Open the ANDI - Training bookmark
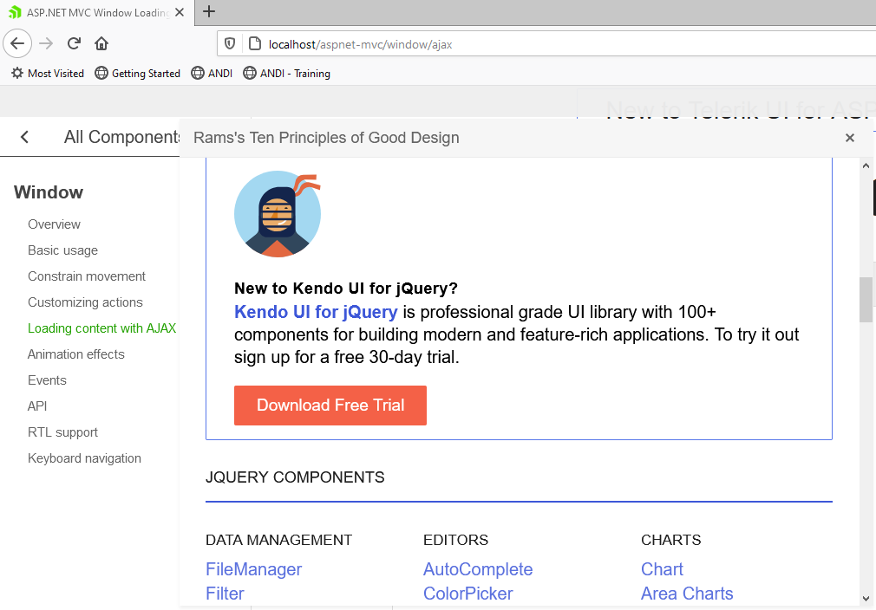876x610 pixels. (287, 74)
